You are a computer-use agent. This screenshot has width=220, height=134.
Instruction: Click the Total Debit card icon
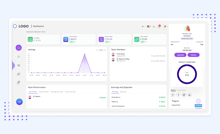(x=137, y=39)
